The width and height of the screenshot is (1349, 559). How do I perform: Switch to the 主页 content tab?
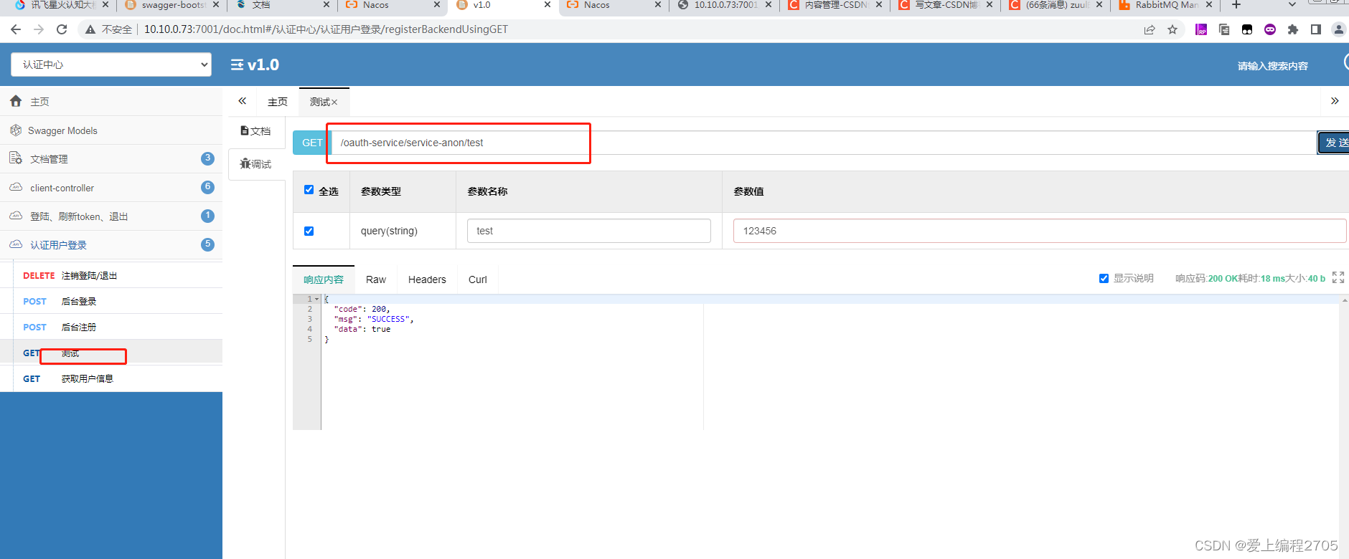click(x=278, y=102)
